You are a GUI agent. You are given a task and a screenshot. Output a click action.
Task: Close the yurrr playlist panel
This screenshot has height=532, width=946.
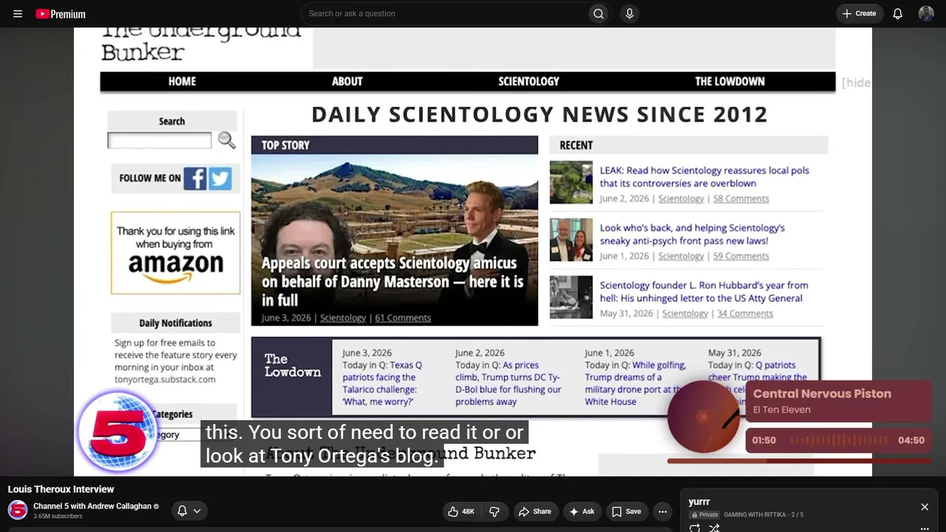[x=925, y=507]
